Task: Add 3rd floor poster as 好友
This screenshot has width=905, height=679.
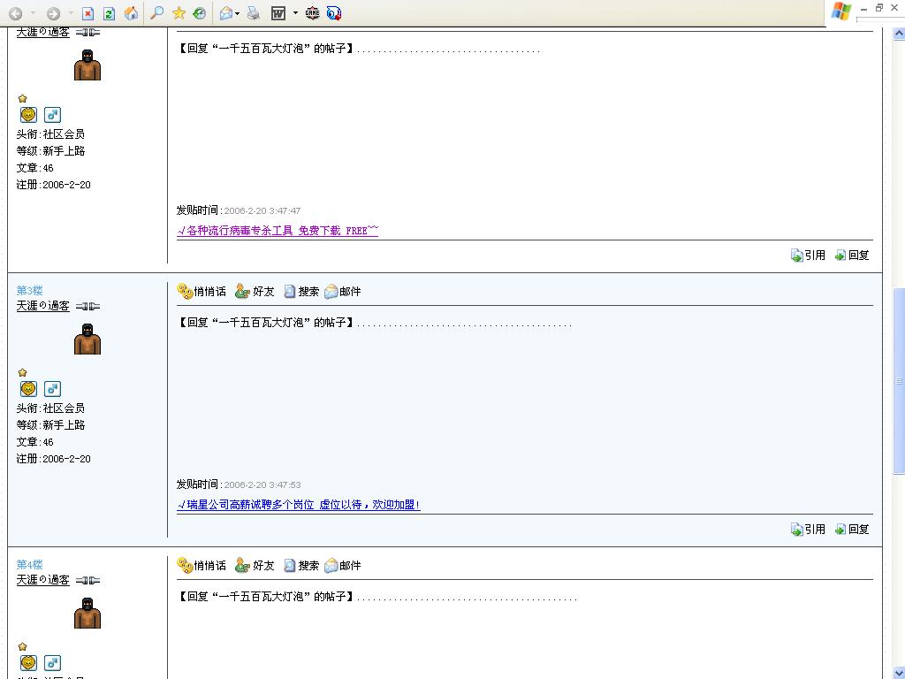Action: 255,292
